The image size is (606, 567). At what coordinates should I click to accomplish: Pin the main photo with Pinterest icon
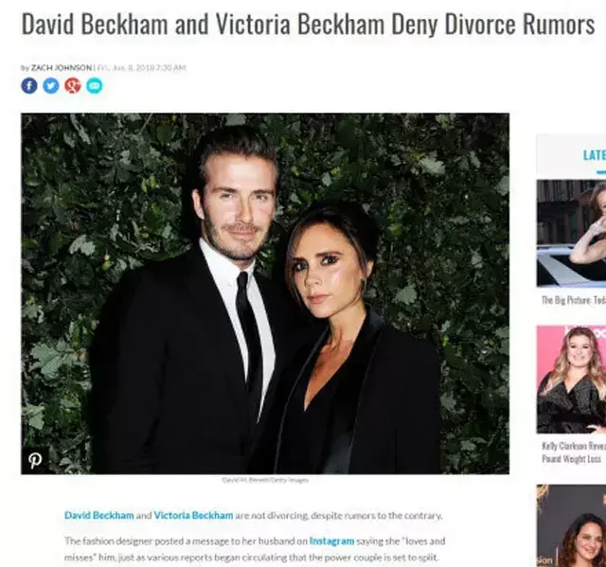point(35,460)
